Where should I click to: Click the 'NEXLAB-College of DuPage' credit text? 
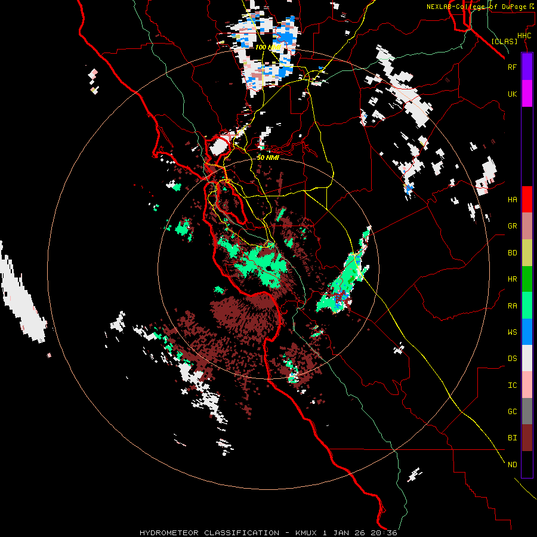click(x=476, y=7)
